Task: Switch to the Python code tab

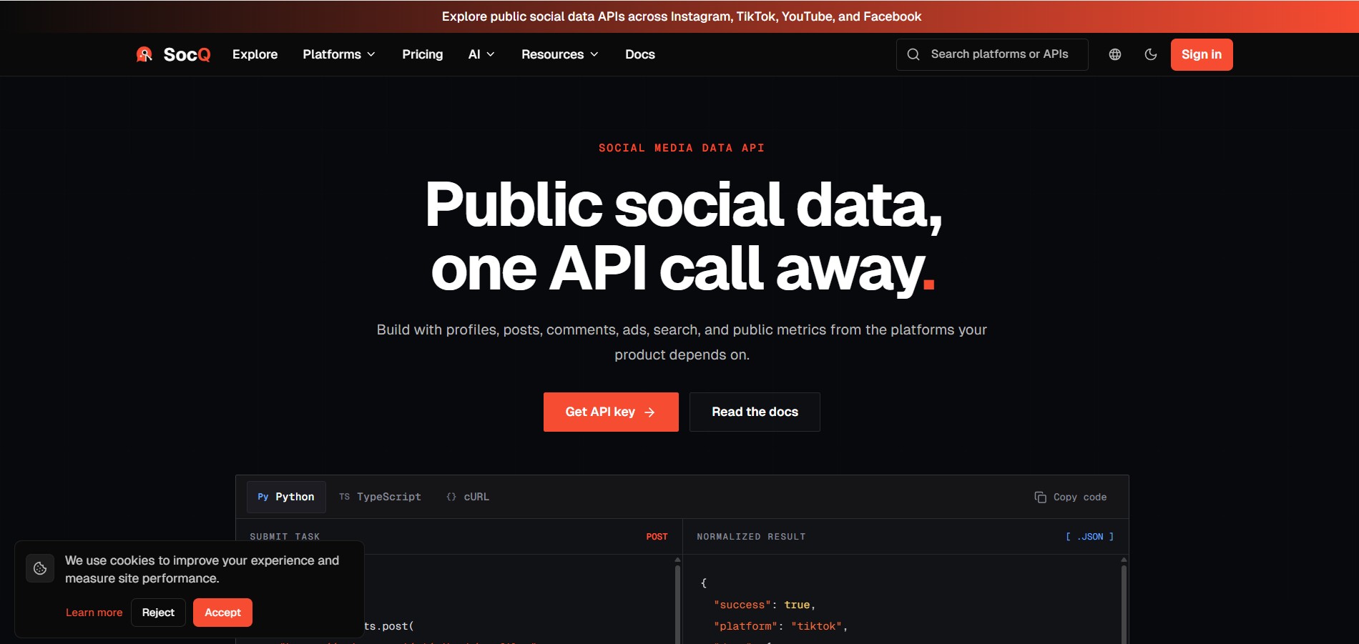Action: [x=286, y=497]
